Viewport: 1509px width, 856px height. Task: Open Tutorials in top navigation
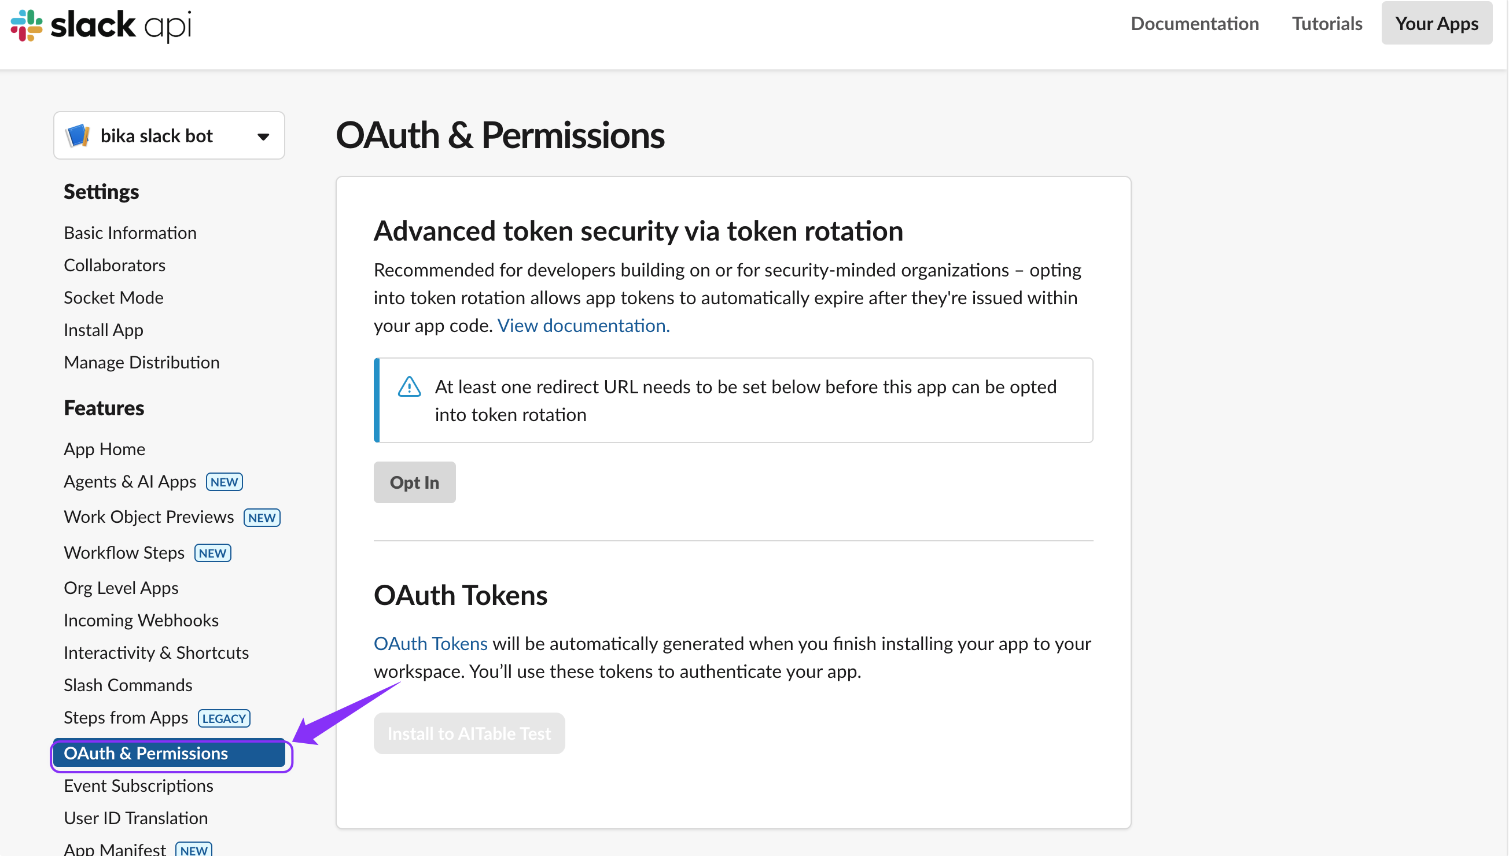click(x=1327, y=24)
